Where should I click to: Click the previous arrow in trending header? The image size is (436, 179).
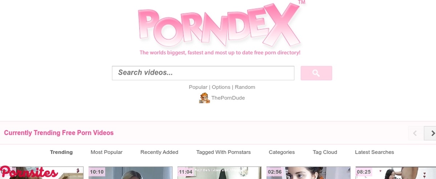point(416,133)
